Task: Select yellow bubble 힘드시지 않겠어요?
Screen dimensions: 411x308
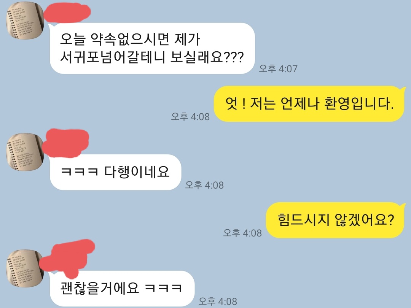Action: click(336, 220)
